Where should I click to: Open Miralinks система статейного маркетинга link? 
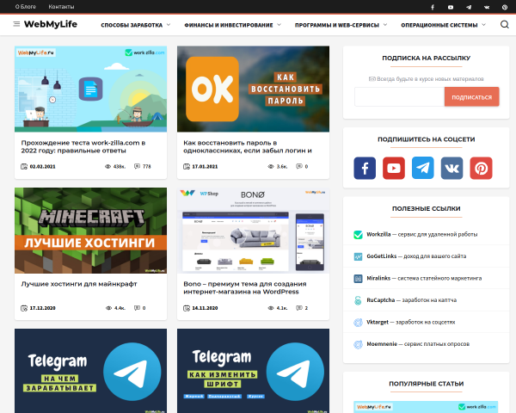tap(424, 278)
